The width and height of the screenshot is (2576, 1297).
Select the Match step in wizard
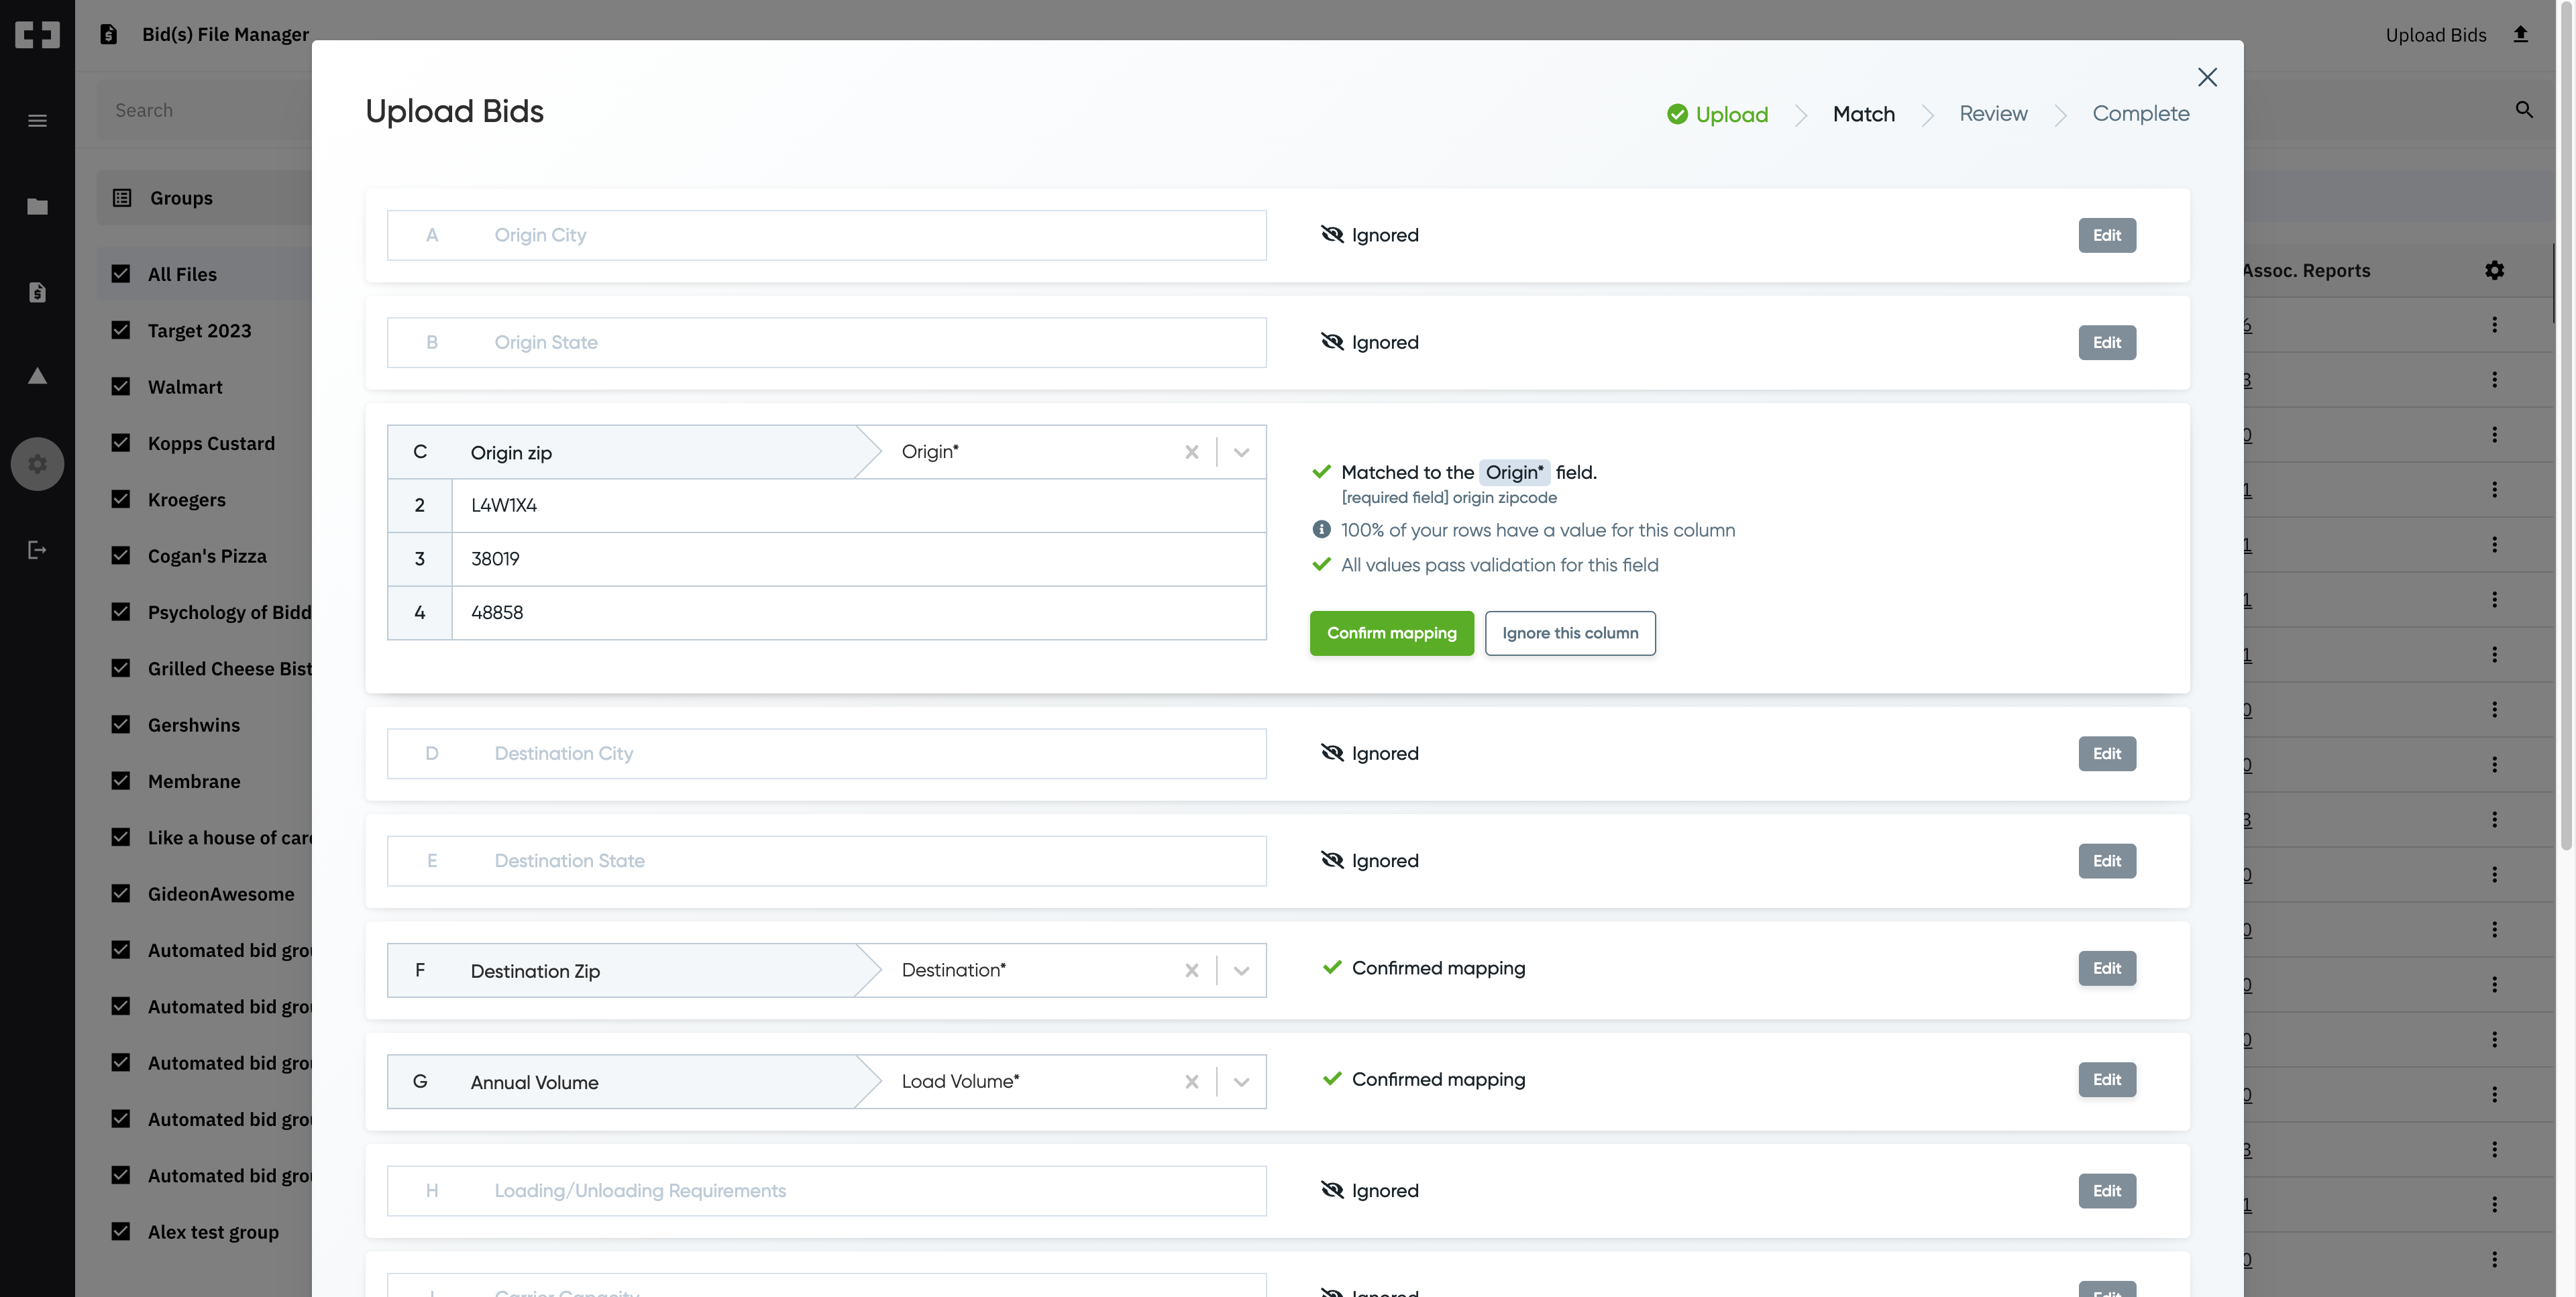[1863, 114]
